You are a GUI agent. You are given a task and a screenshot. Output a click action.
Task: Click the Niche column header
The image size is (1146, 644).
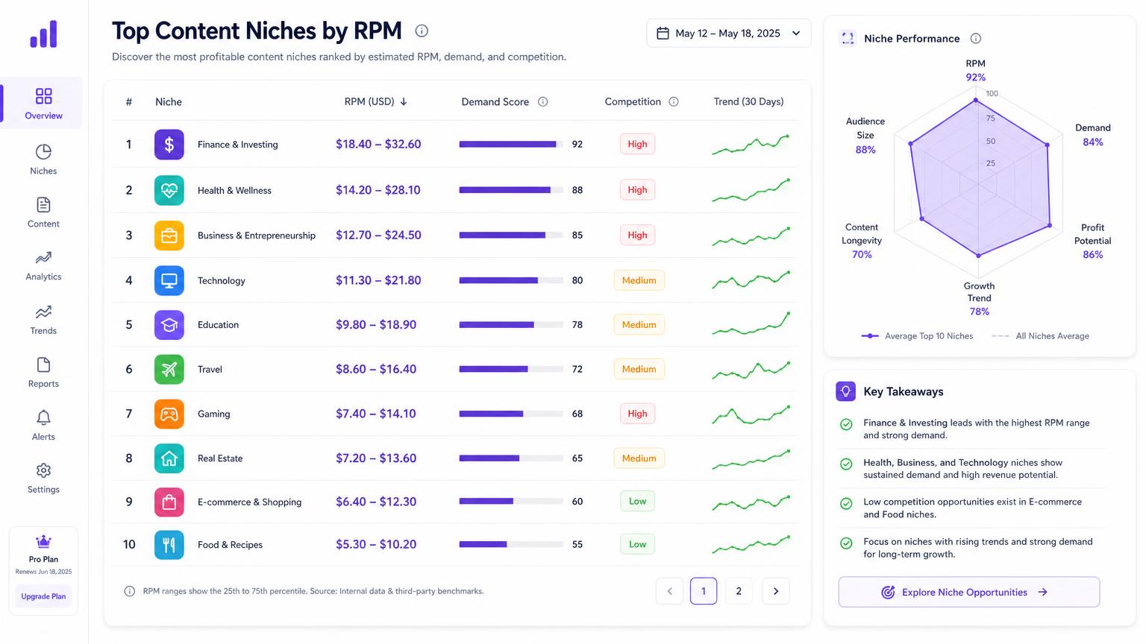click(169, 101)
